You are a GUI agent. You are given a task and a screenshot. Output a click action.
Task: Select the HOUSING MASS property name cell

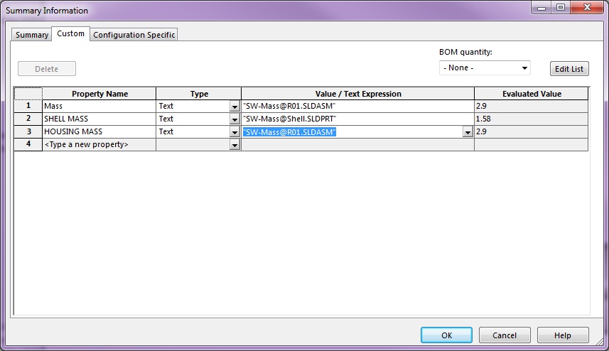pos(99,131)
